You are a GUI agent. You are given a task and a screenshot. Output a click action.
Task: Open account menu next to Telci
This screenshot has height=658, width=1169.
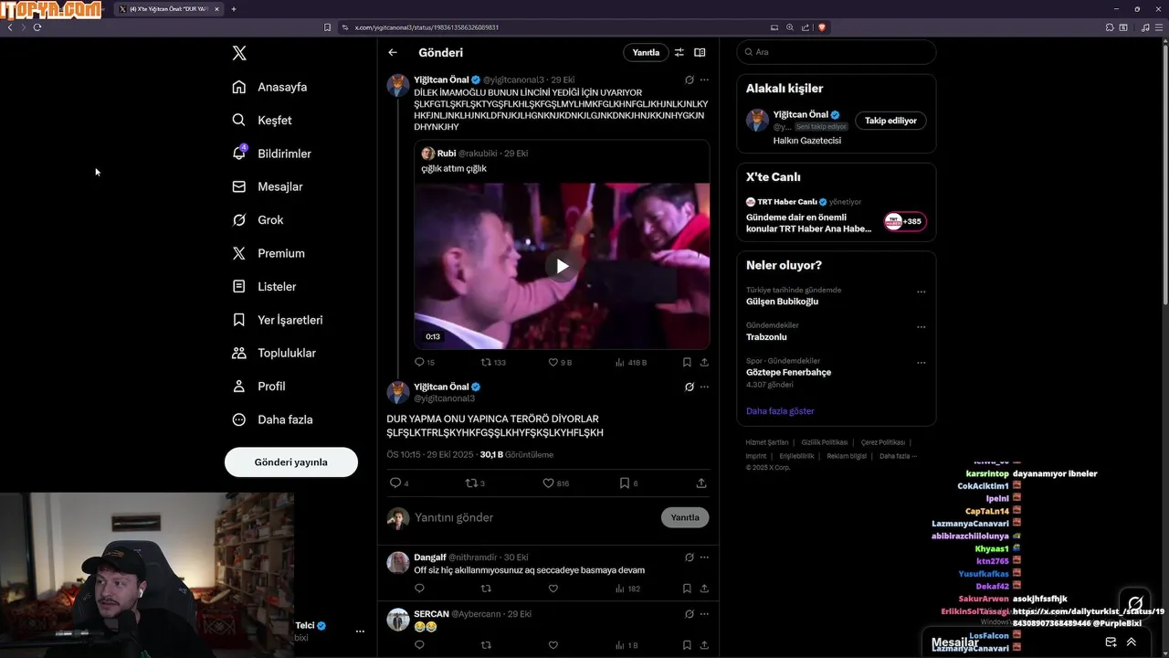[x=360, y=631]
